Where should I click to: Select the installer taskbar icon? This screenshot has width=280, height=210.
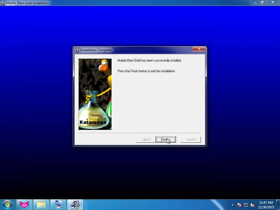(75, 205)
